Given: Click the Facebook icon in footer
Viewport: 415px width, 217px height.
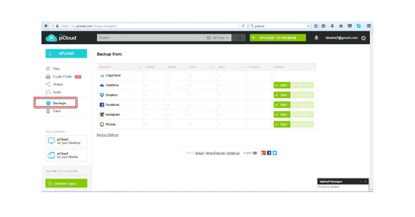Looking at the screenshot, I should [269, 153].
